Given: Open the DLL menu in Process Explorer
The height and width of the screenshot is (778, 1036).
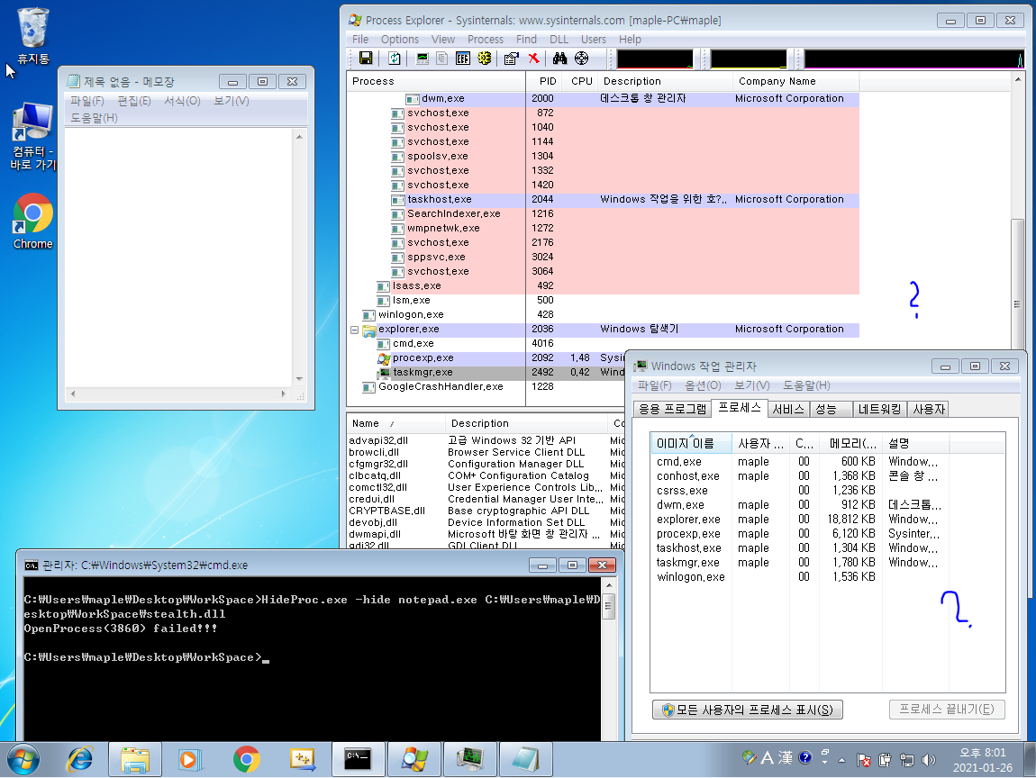Looking at the screenshot, I should 559,40.
